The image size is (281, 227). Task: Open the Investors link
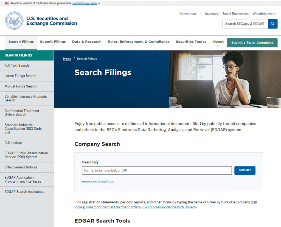(212, 14)
